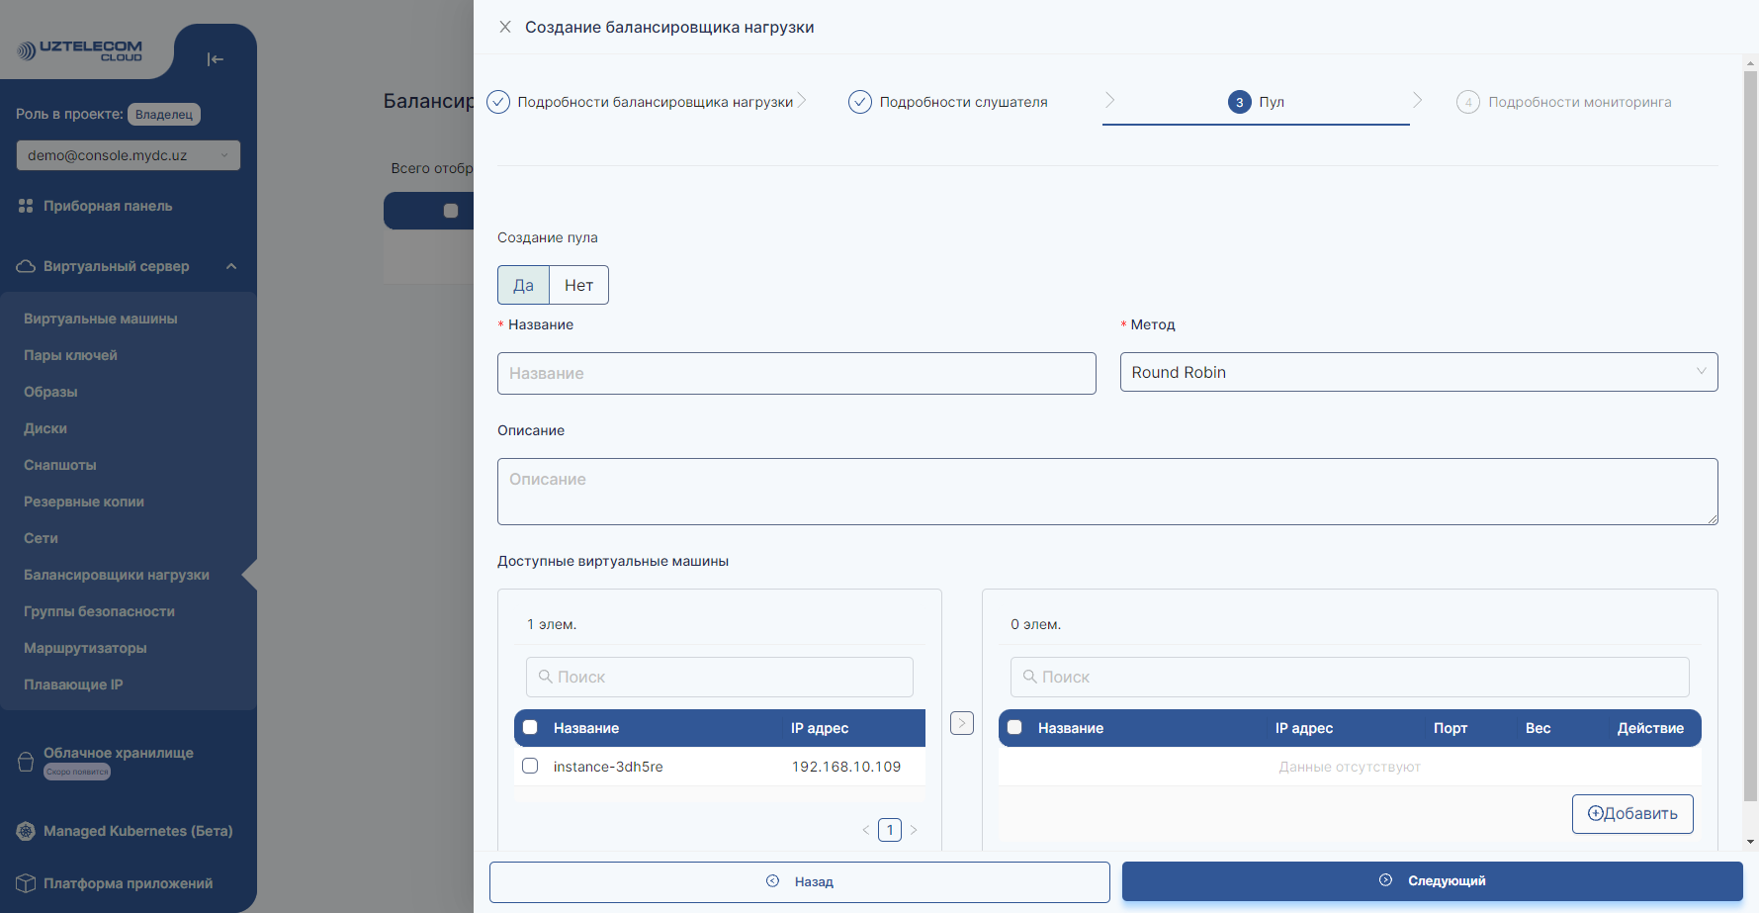
Task: Select the Приборная панель grid icon
Action: [x=25, y=205]
